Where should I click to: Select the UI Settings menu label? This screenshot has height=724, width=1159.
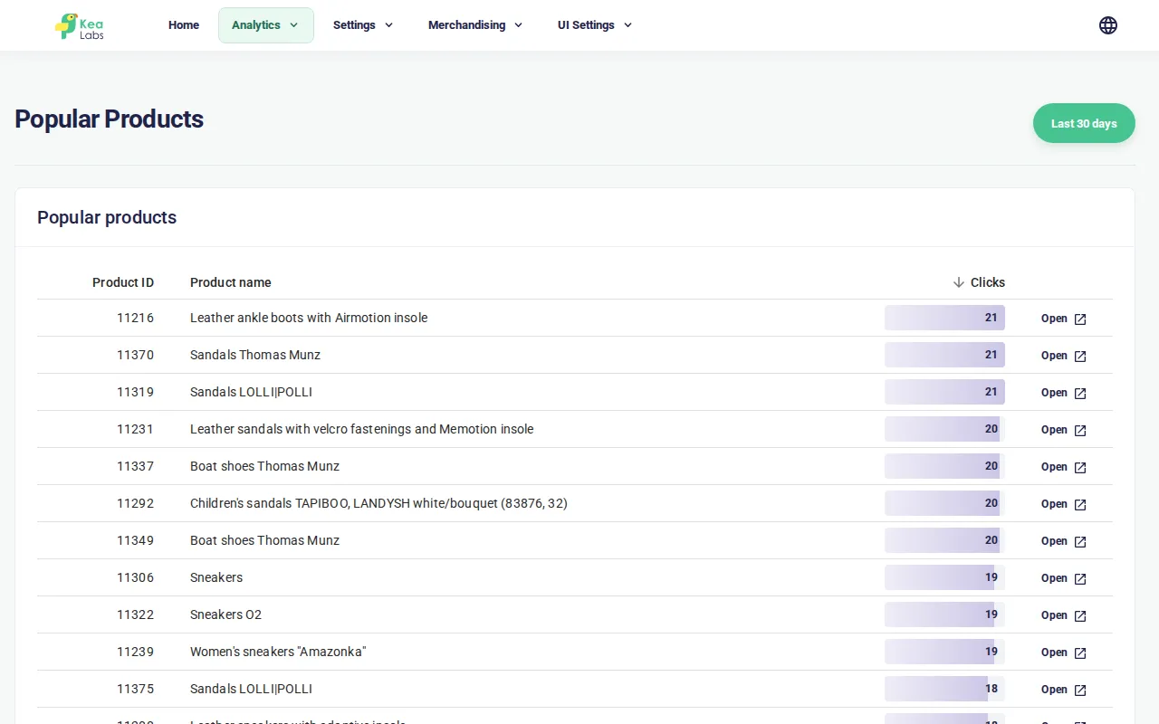(x=586, y=25)
